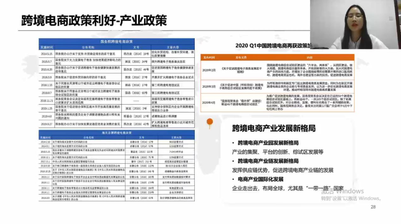This screenshot has height=224, width=401.
Task: Select customs document "署令〔2017〕232号"
Action: (141, 161)
